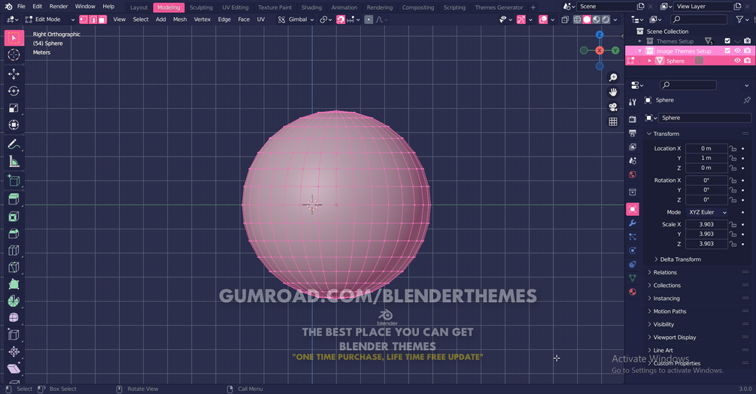Toggle X-ray display button
The image size is (756, 394).
pos(565,20)
